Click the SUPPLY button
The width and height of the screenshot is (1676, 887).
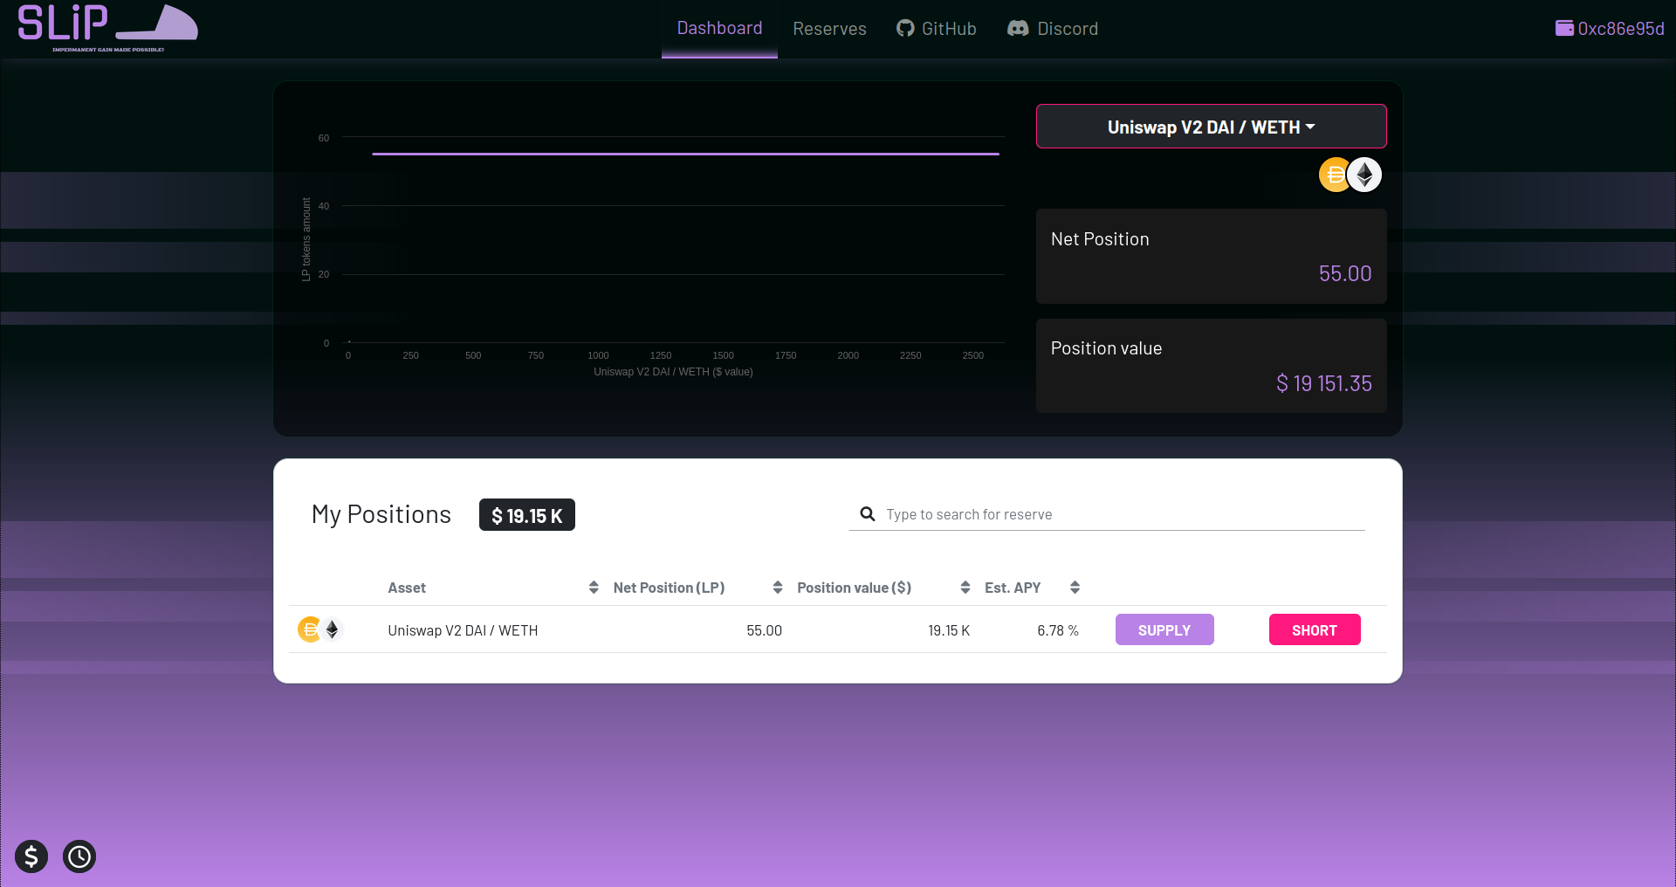1164,629
